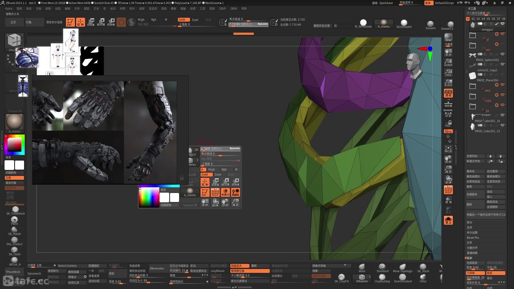Toggle visibility eye of xionggu1 subtool
Image resolution: width=514 pixels, height=289 pixels.
503,24
